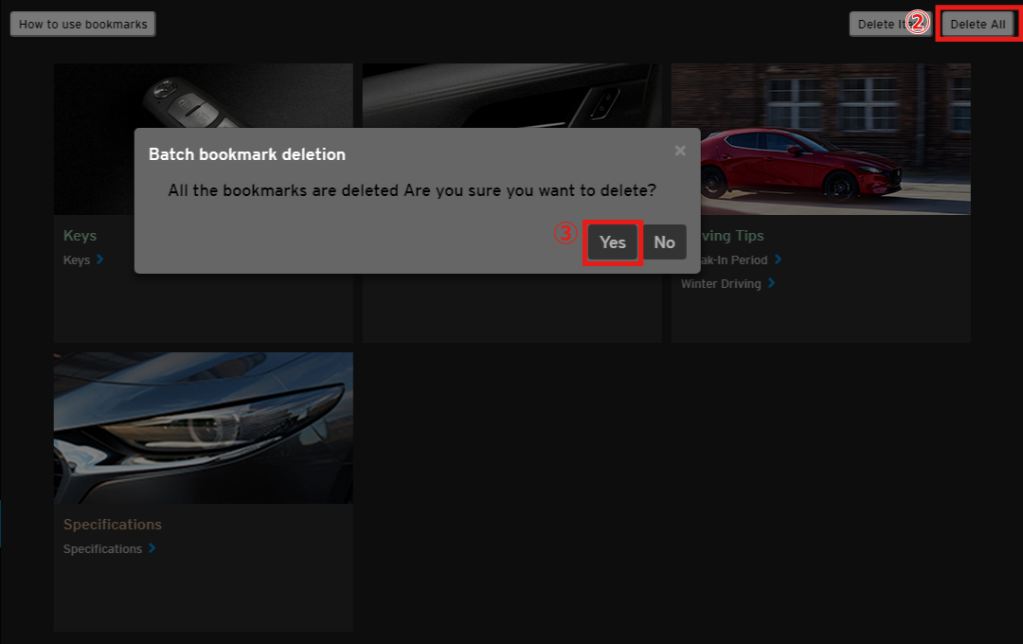Click the Yes button in the deletion dialog
The width and height of the screenshot is (1023, 644).
pyautogui.click(x=613, y=242)
